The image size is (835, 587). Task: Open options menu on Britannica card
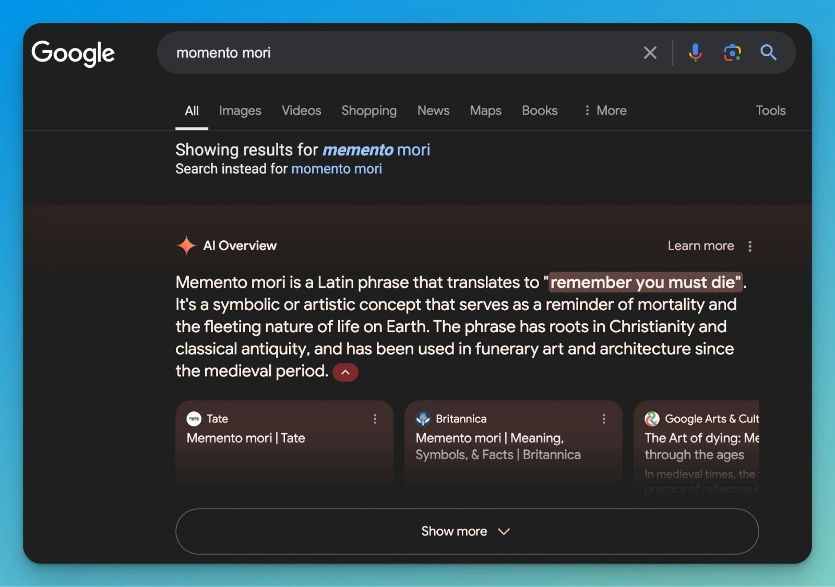click(x=604, y=419)
